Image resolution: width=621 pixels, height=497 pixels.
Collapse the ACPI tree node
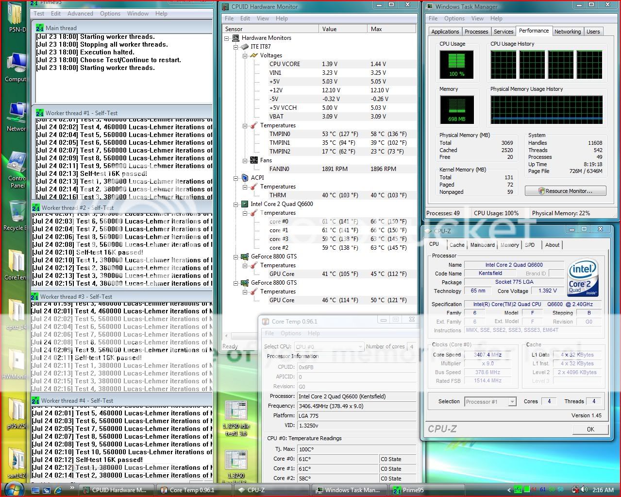[235, 178]
